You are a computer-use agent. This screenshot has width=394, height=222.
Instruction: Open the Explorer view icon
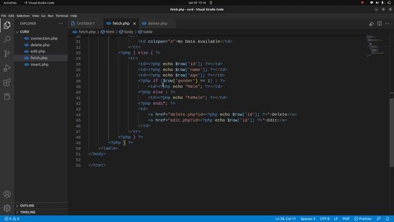[7, 25]
